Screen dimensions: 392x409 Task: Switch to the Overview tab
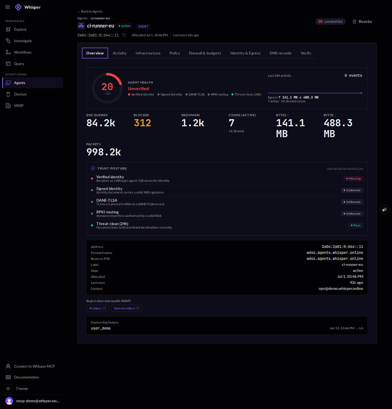click(95, 53)
